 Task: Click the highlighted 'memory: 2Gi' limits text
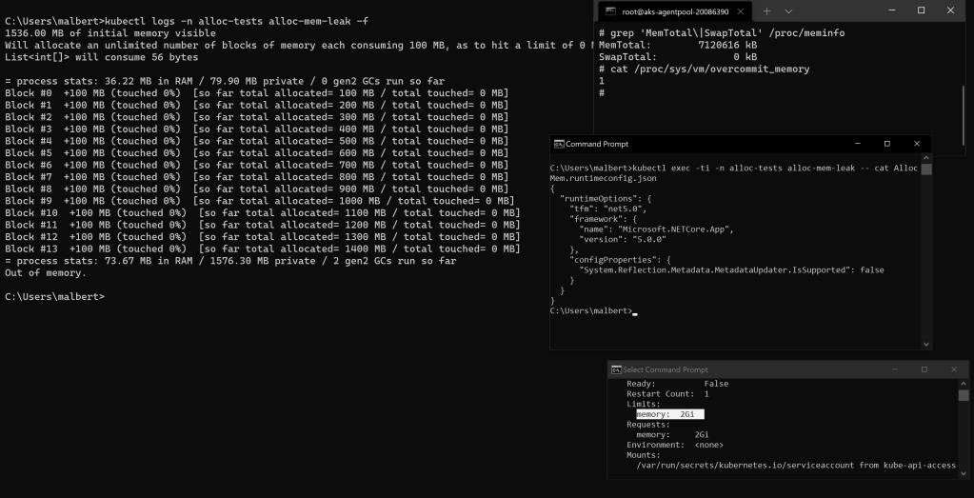(x=669, y=414)
